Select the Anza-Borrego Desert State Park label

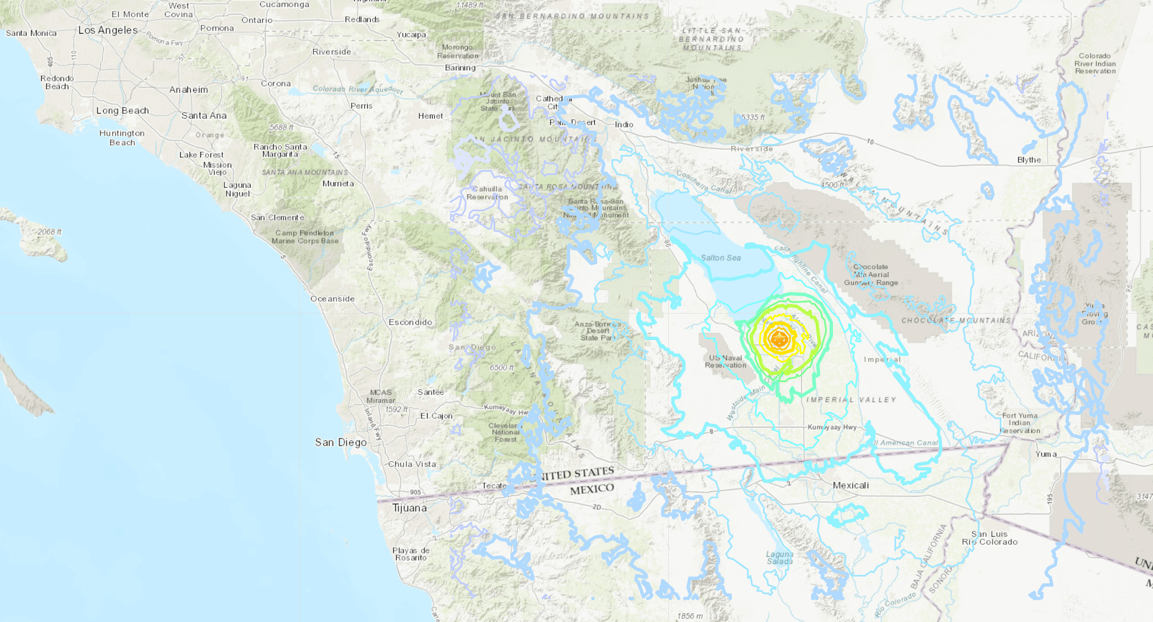[x=598, y=331]
